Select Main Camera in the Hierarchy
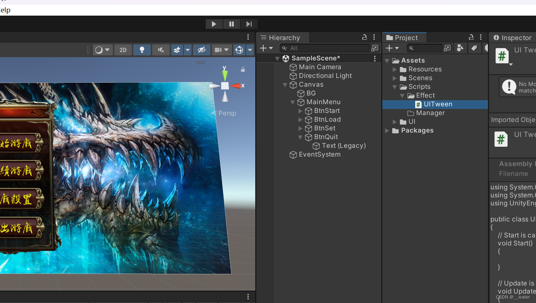536x303 pixels. tap(320, 67)
